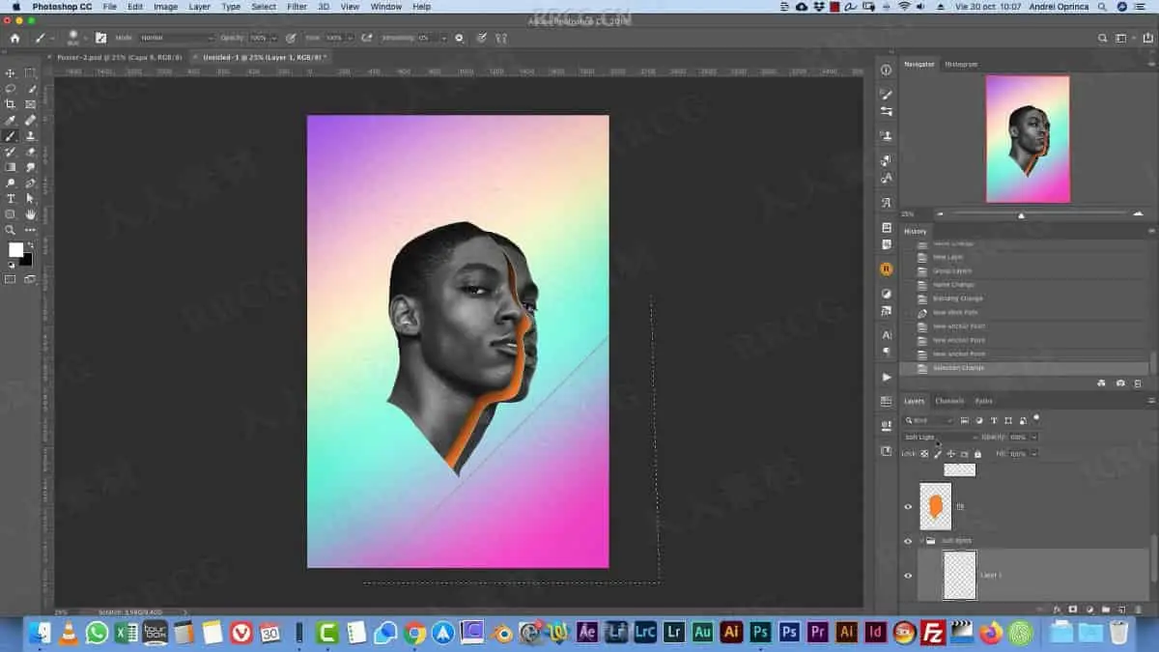Select the Horizontal Type tool

tap(11, 199)
